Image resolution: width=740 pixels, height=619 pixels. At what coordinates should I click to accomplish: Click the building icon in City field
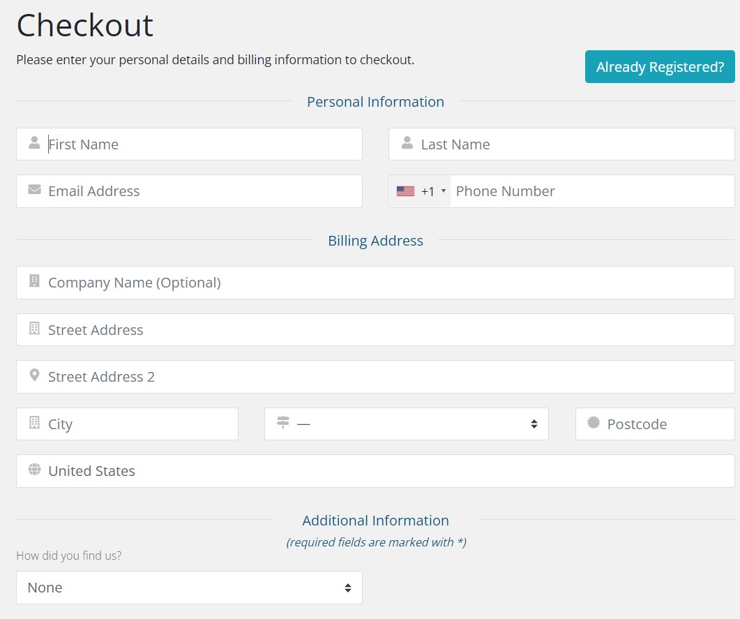(34, 422)
